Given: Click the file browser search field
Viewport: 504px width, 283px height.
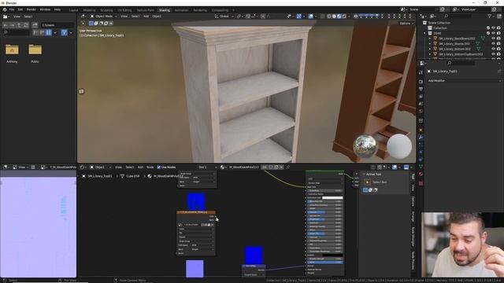Looking at the screenshot, I should [x=16, y=32].
